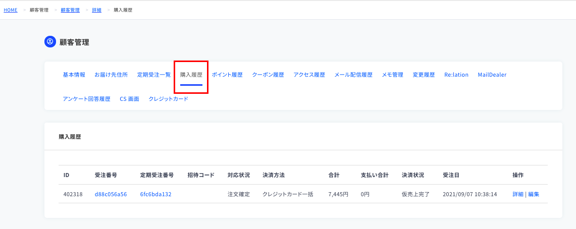Open the アンケート回答履歴 tab
Image resolution: width=576 pixels, height=229 pixels.
click(x=87, y=99)
